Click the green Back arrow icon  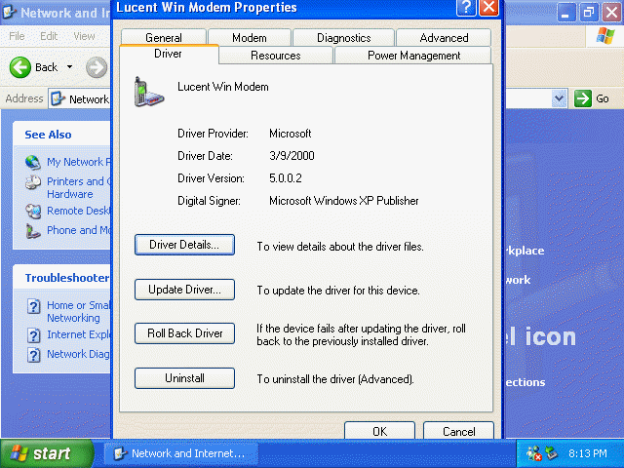pos(19,67)
